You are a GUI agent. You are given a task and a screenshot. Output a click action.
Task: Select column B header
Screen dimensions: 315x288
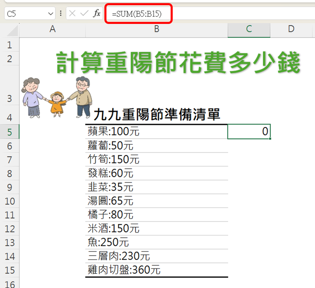pyautogui.click(x=157, y=30)
